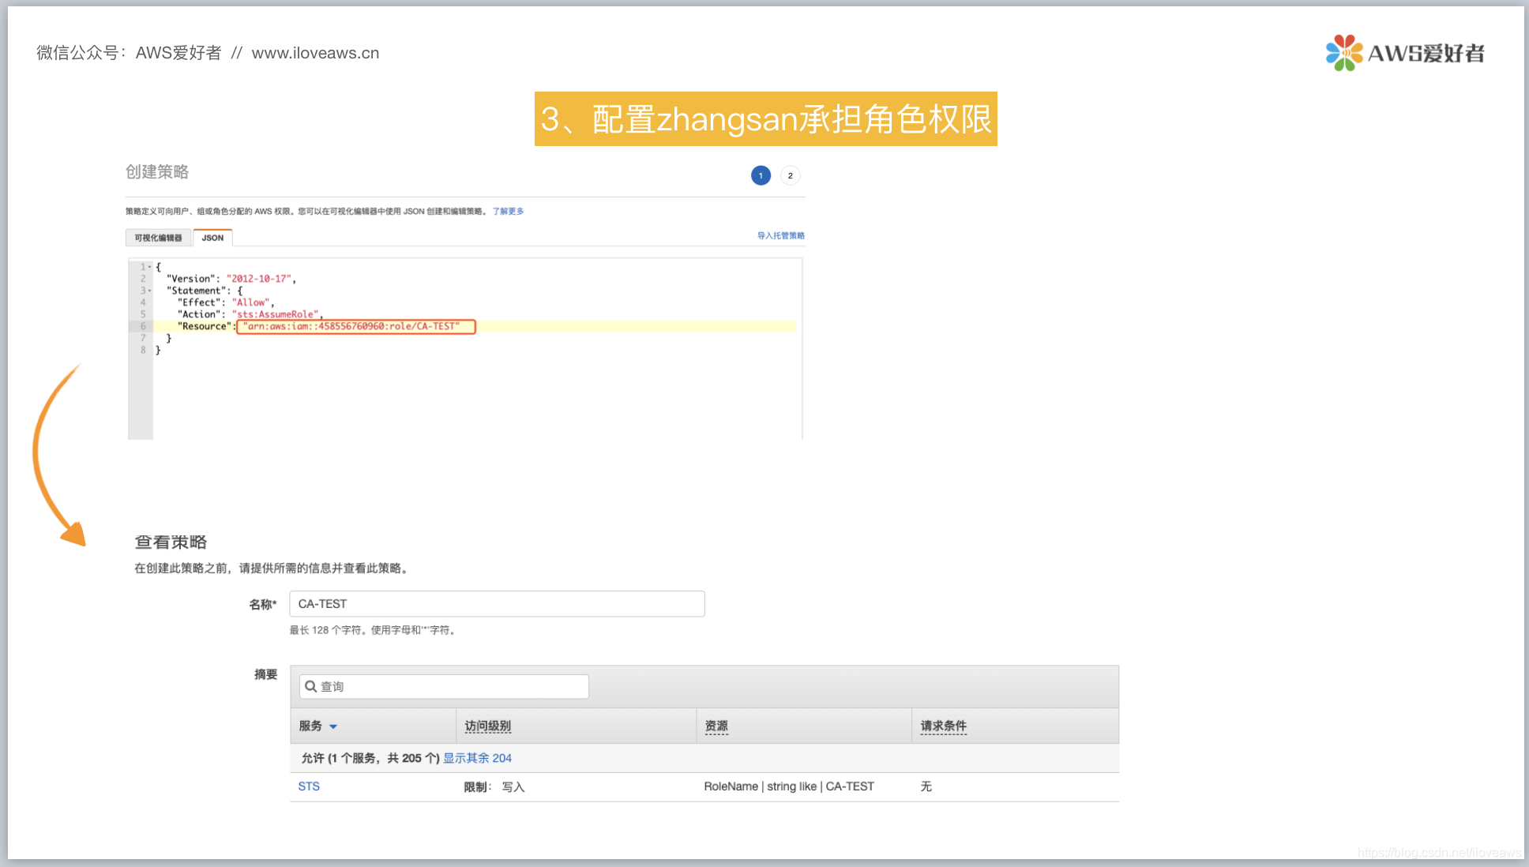1529x867 pixels.
Task: Click the AWS爱好者 logo
Action: pos(1405,53)
